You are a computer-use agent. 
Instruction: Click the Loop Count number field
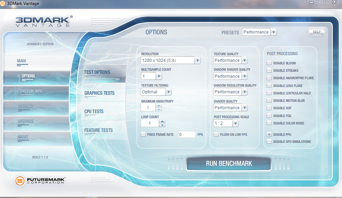[x=150, y=123]
